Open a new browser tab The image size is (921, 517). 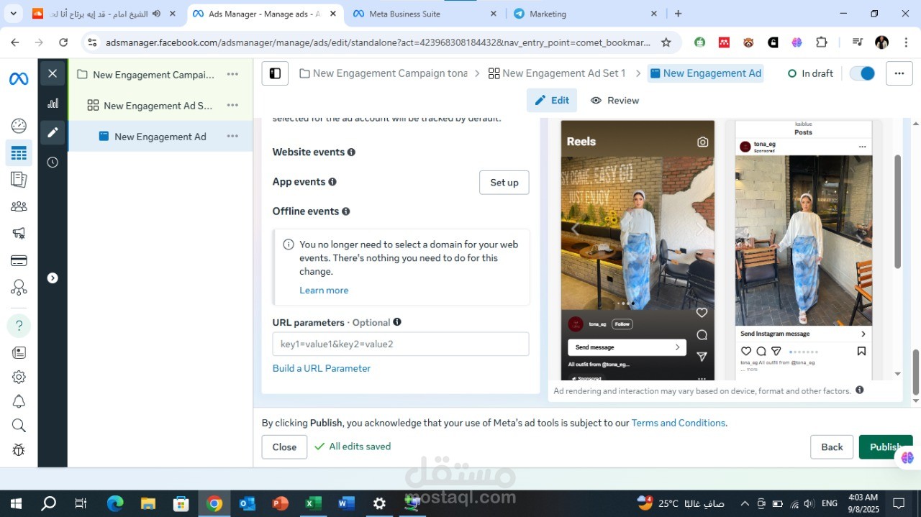pos(678,14)
